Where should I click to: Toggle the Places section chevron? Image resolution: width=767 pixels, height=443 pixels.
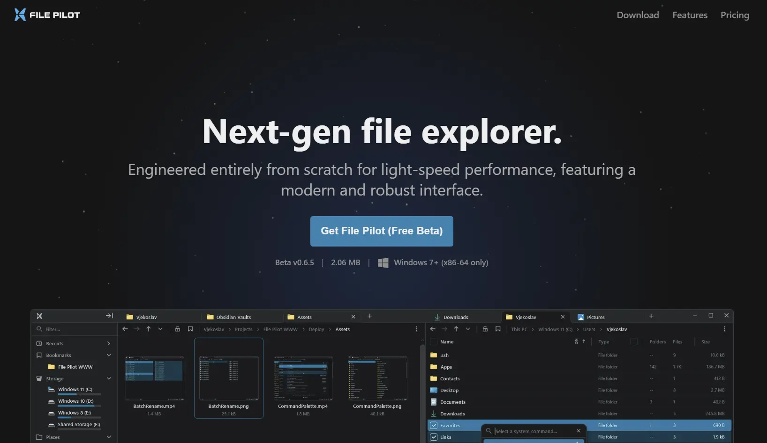point(109,437)
